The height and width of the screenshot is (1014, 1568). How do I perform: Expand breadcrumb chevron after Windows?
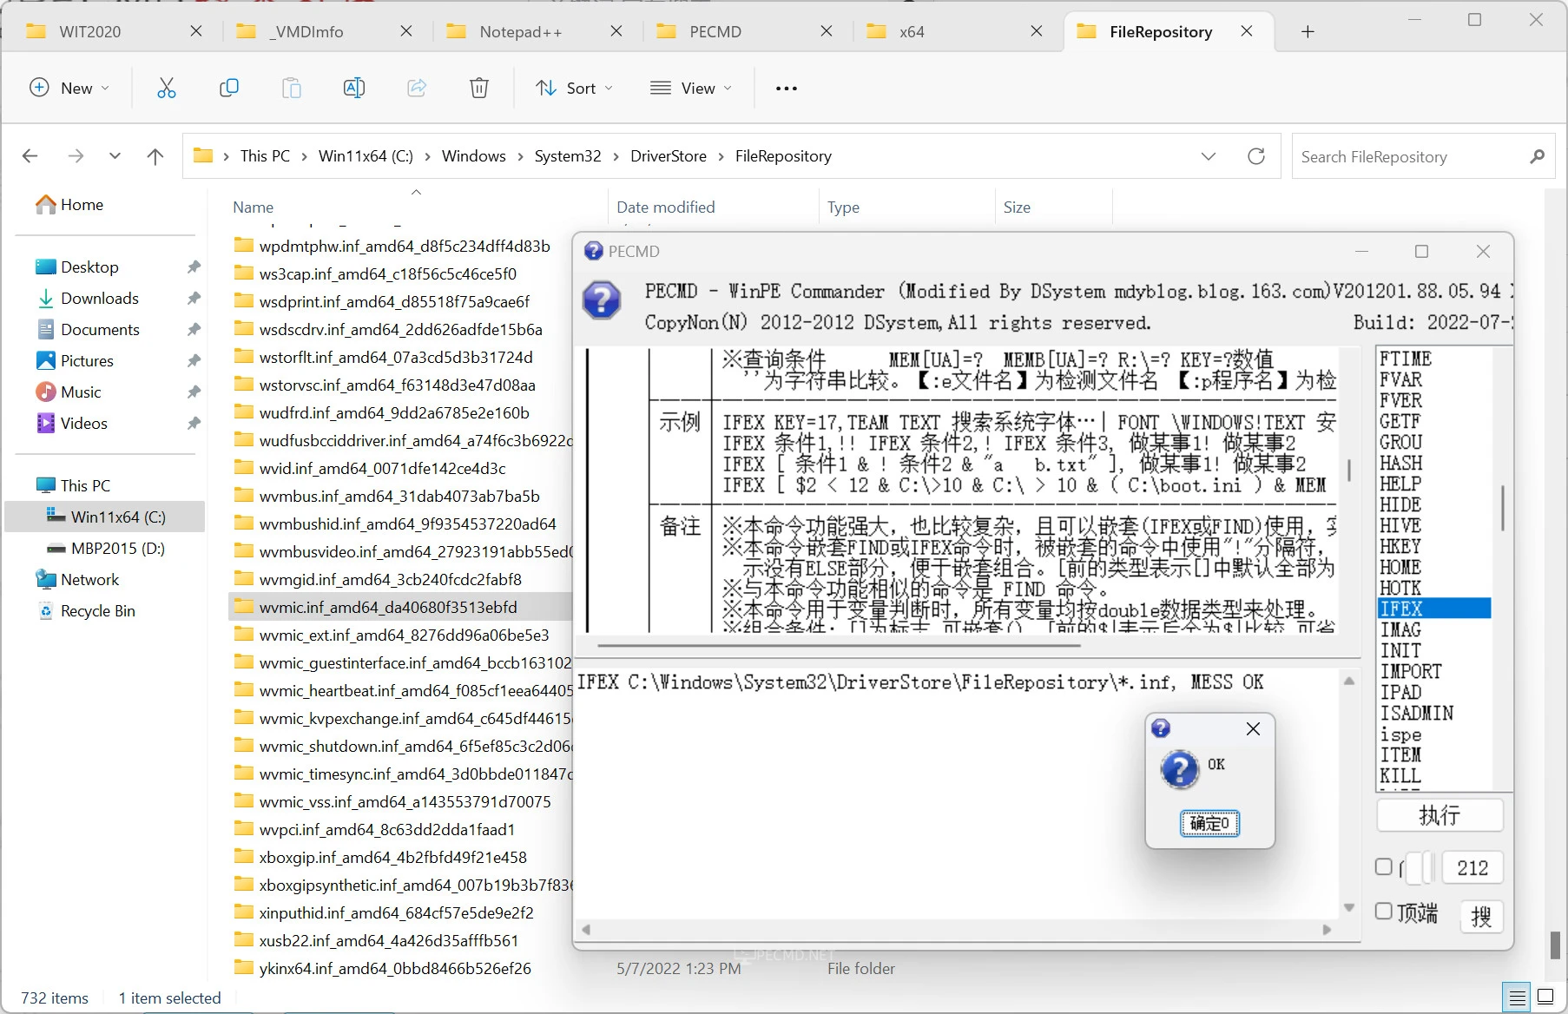pos(520,156)
